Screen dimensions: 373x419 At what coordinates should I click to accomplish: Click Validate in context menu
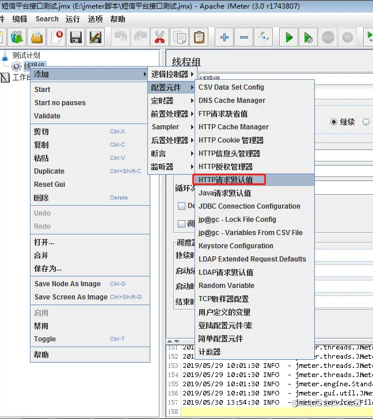(x=90, y=116)
